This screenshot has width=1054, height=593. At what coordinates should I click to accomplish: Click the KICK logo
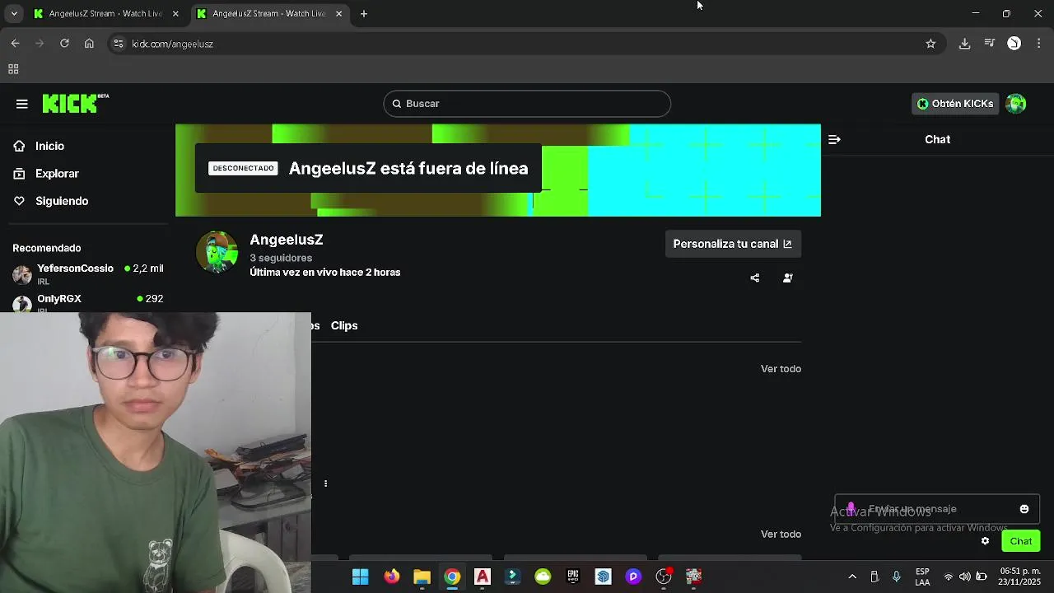pyautogui.click(x=75, y=103)
